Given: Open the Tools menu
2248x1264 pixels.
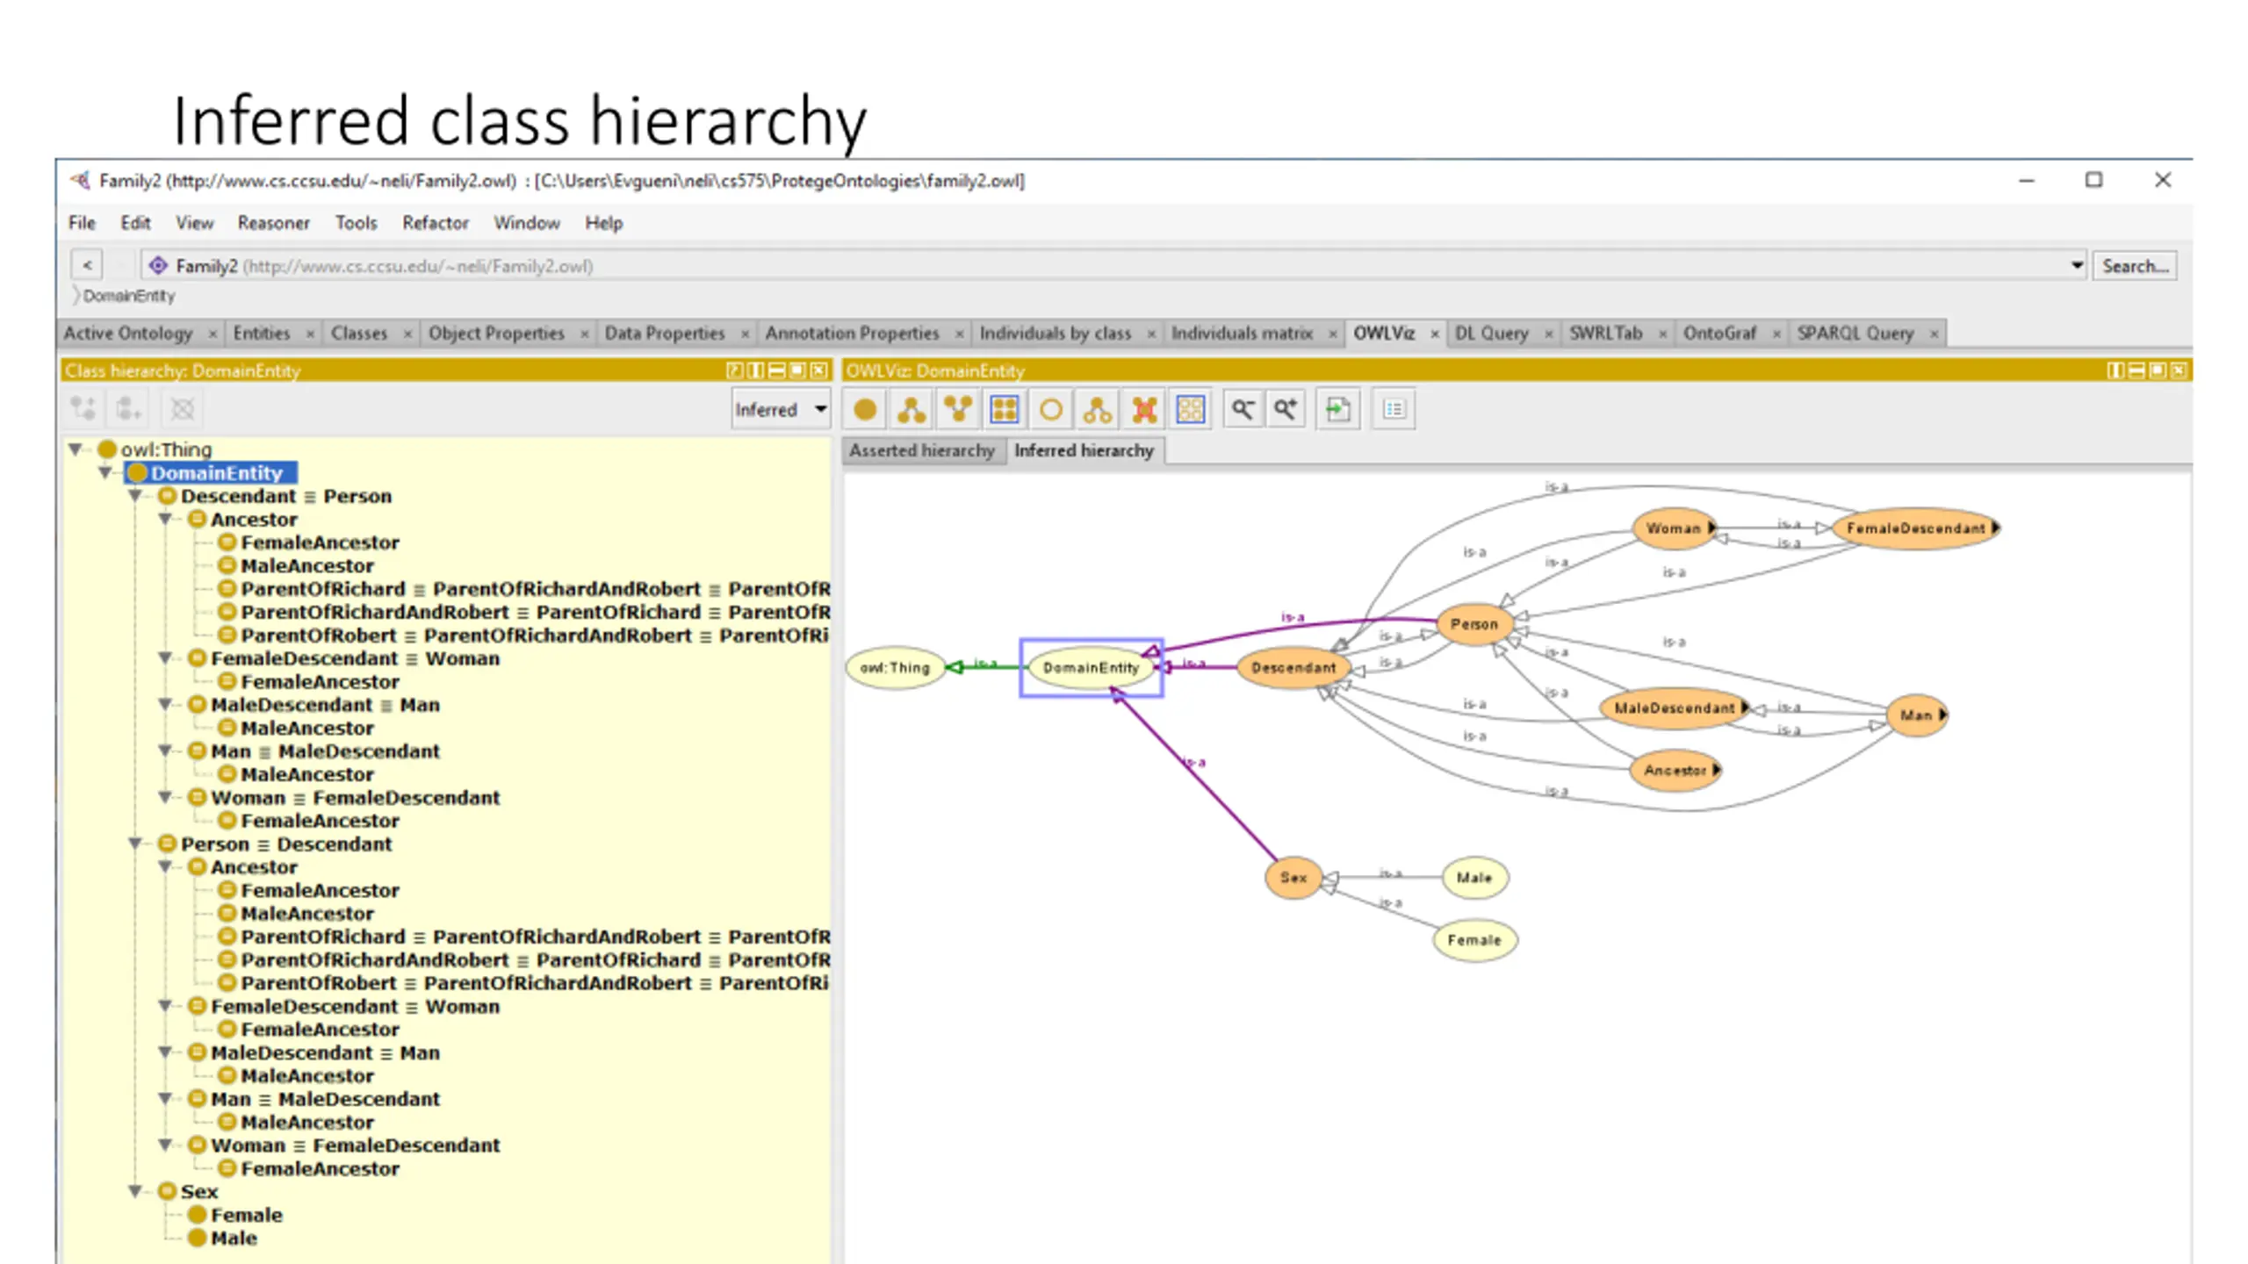Looking at the screenshot, I should coord(356,223).
